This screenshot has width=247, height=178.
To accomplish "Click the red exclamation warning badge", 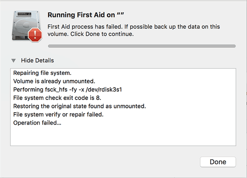I will 35,35.
